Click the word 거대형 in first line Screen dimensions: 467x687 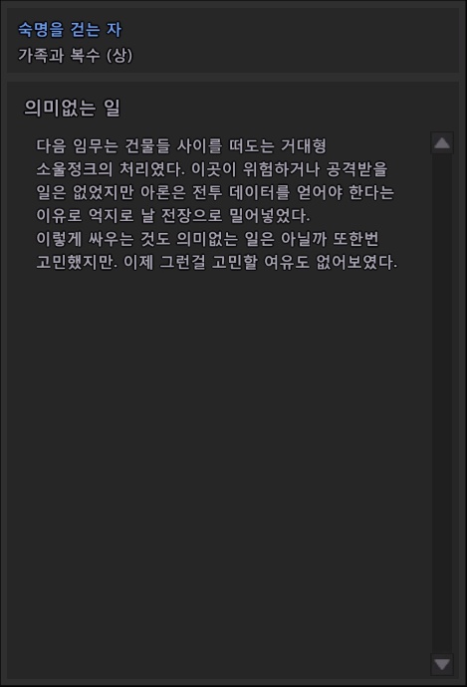click(304, 146)
